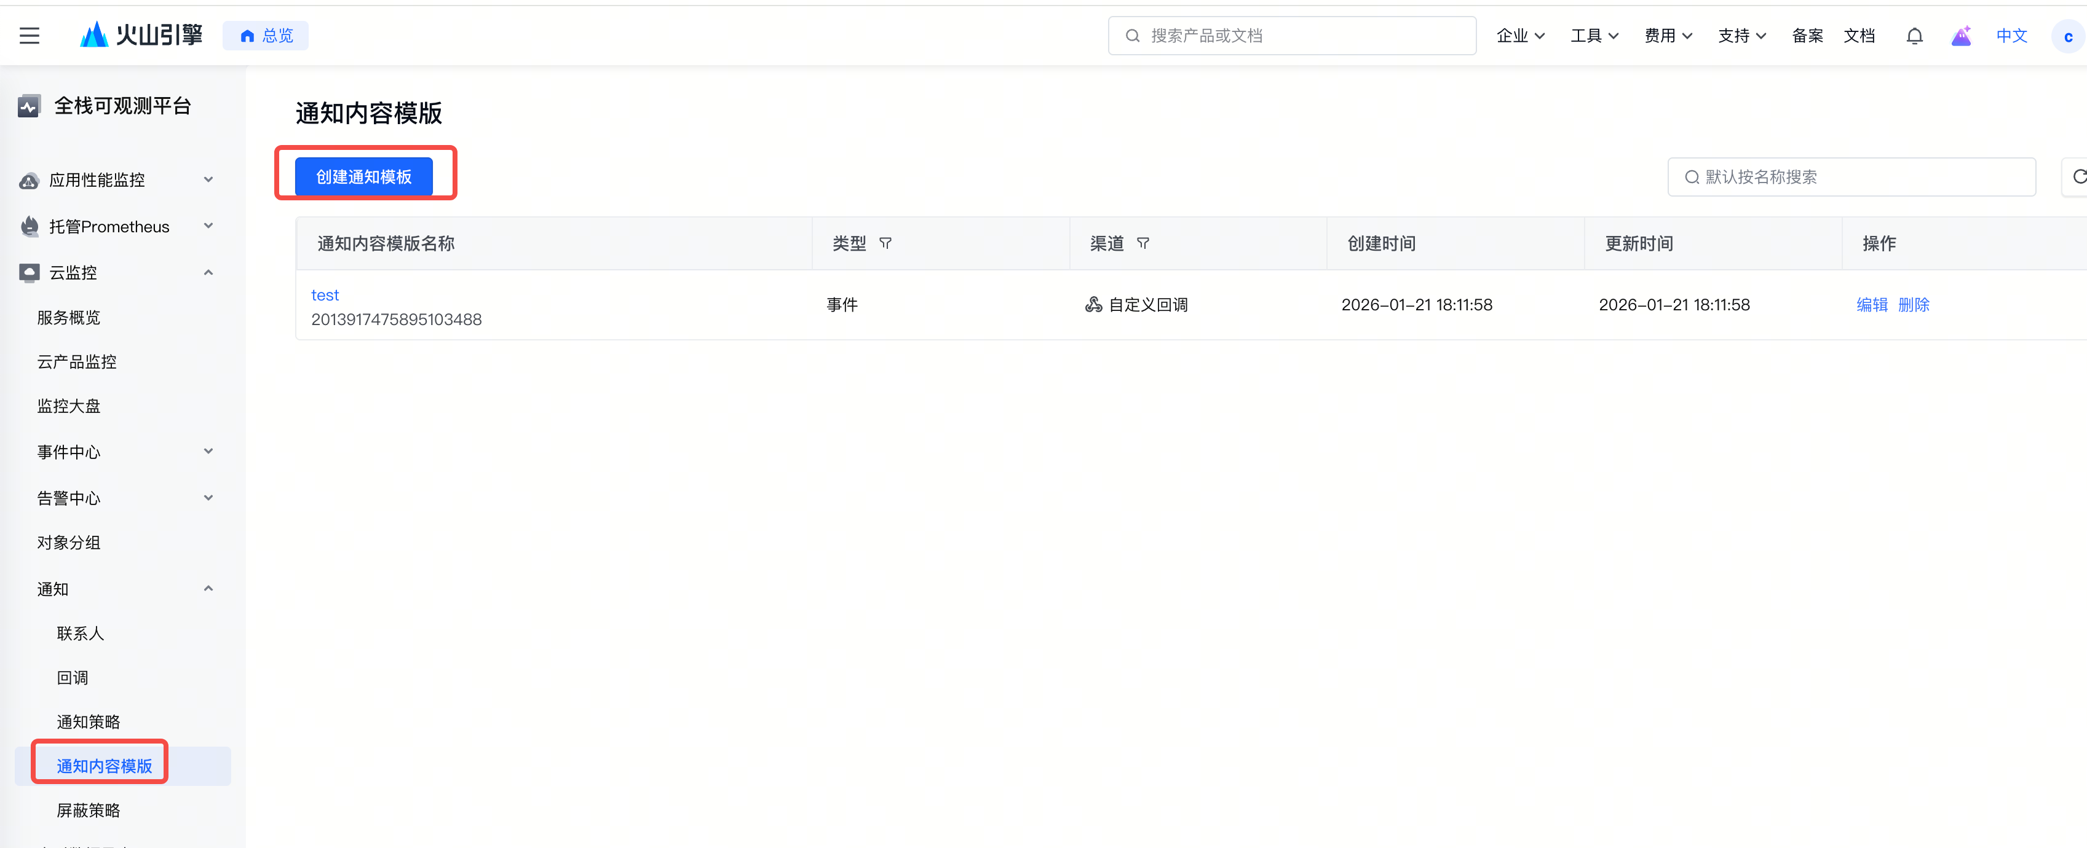Click the 创建通知模板 button
The width and height of the screenshot is (2087, 848).
pos(364,176)
